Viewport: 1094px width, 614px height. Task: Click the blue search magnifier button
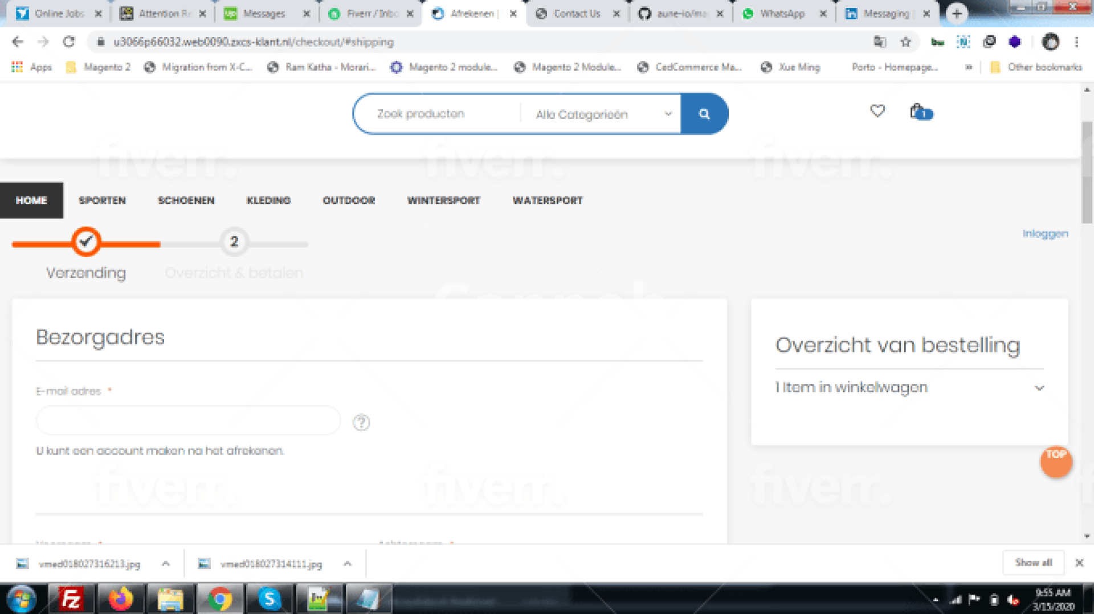click(x=704, y=114)
